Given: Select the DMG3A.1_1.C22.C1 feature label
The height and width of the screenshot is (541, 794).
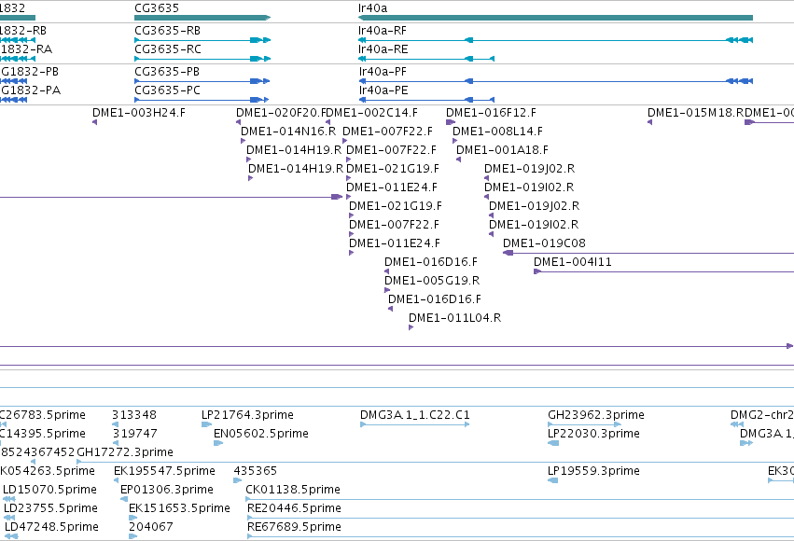Looking at the screenshot, I should 414,414.
